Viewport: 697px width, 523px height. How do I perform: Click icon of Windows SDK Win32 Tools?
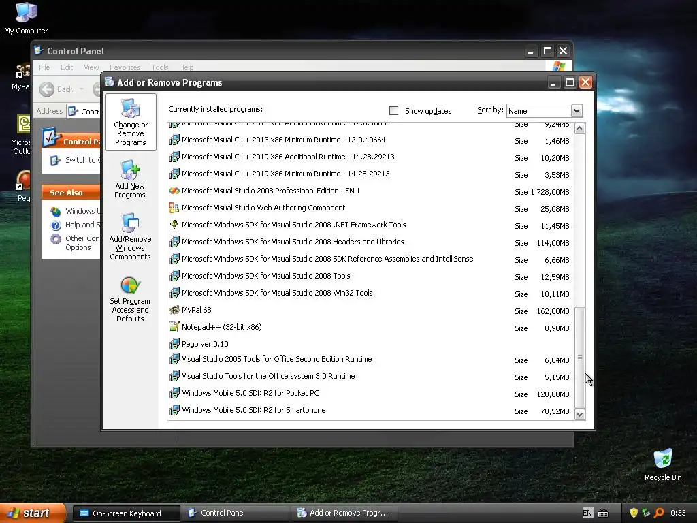tap(174, 293)
